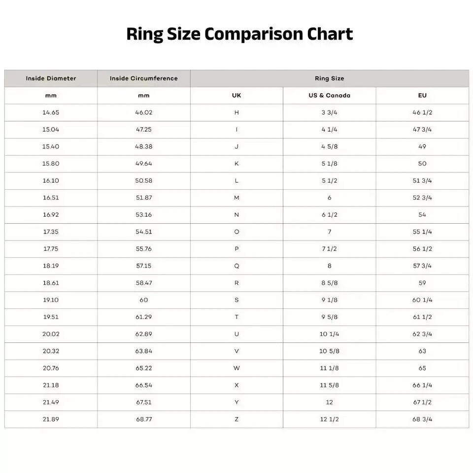Select the US size 7 1/2 cell
This screenshot has height=473, width=473.
click(329, 249)
